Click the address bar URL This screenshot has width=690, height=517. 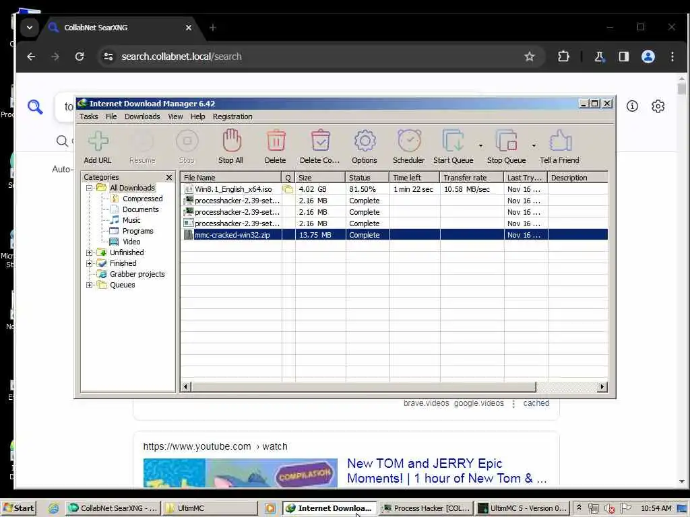(181, 57)
